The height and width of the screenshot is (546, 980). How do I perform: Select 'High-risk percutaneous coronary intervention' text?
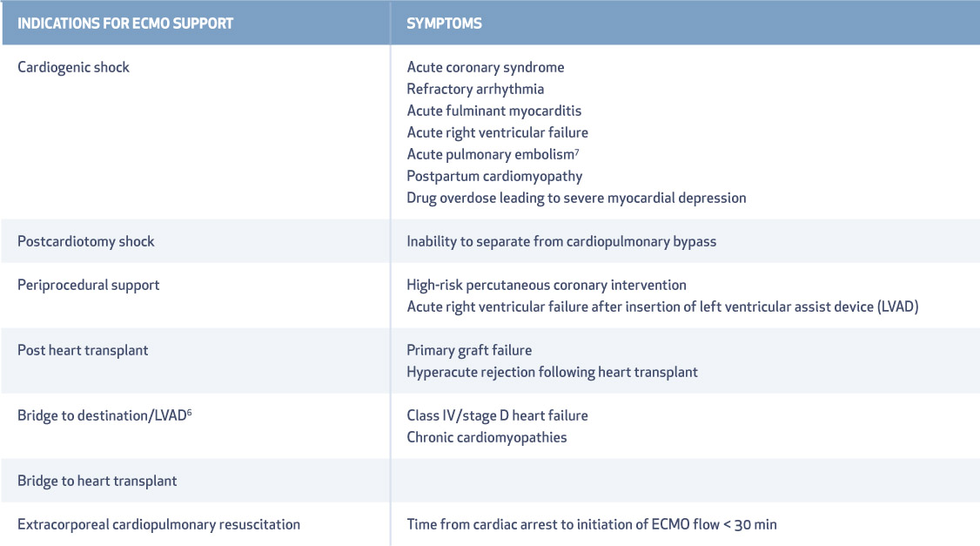click(x=547, y=286)
